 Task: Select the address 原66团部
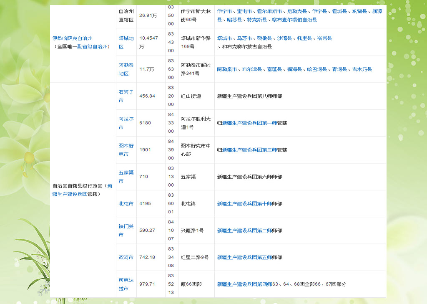(x=191, y=284)
